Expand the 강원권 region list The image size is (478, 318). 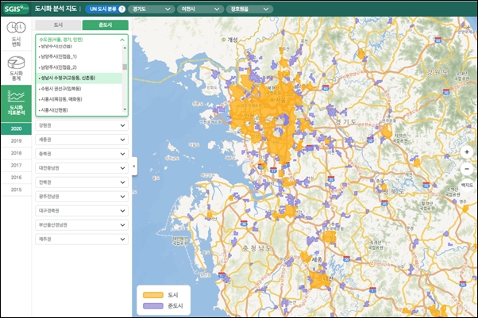[x=82, y=125]
